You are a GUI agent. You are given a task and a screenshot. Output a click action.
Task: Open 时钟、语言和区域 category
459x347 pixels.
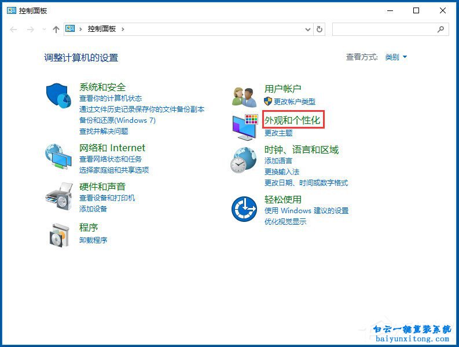click(302, 150)
